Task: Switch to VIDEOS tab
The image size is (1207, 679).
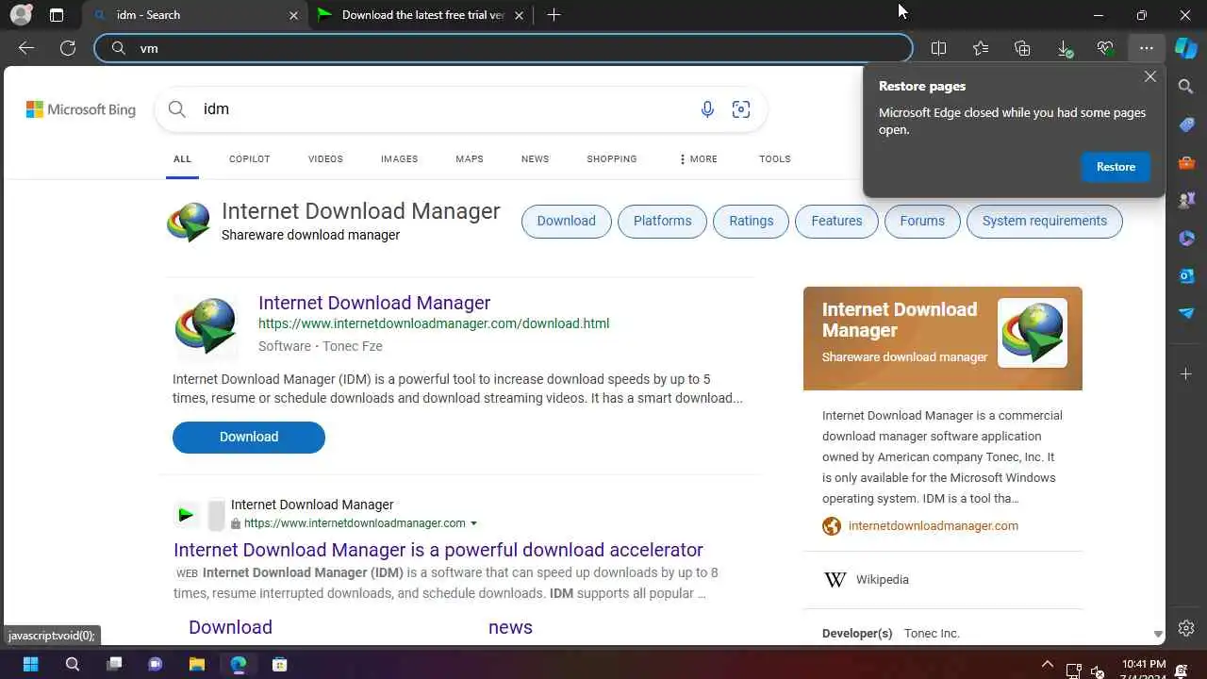Action: (x=325, y=159)
